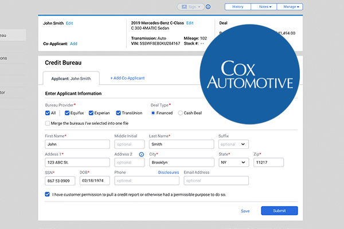Click the info icon next to Sign
The width and height of the screenshot is (344, 229).
[x=208, y=7]
